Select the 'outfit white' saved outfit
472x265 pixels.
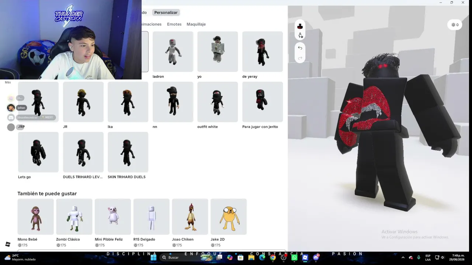tap(218, 102)
